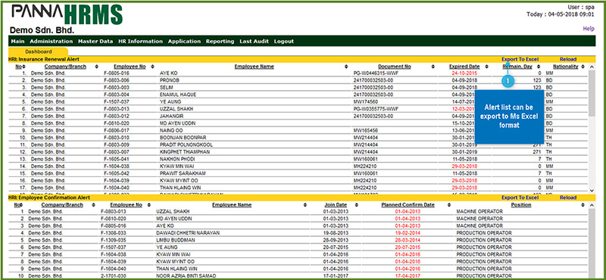Select employee name JAHANGIR

click(x=171, y=116)
